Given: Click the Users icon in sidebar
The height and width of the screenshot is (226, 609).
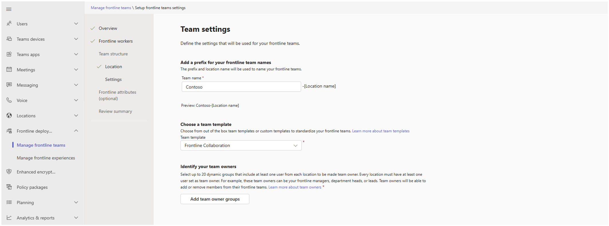Looking at the screenshot, I should (x=9, y=23).
